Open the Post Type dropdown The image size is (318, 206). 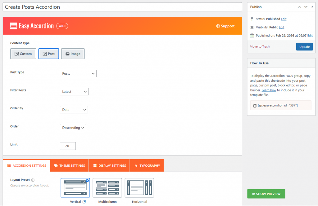click(78, 73)
